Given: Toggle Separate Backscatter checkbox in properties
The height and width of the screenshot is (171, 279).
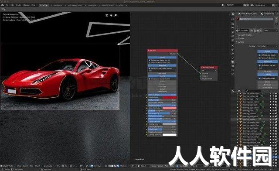Looking at the screenshot, I should point(260,58).
